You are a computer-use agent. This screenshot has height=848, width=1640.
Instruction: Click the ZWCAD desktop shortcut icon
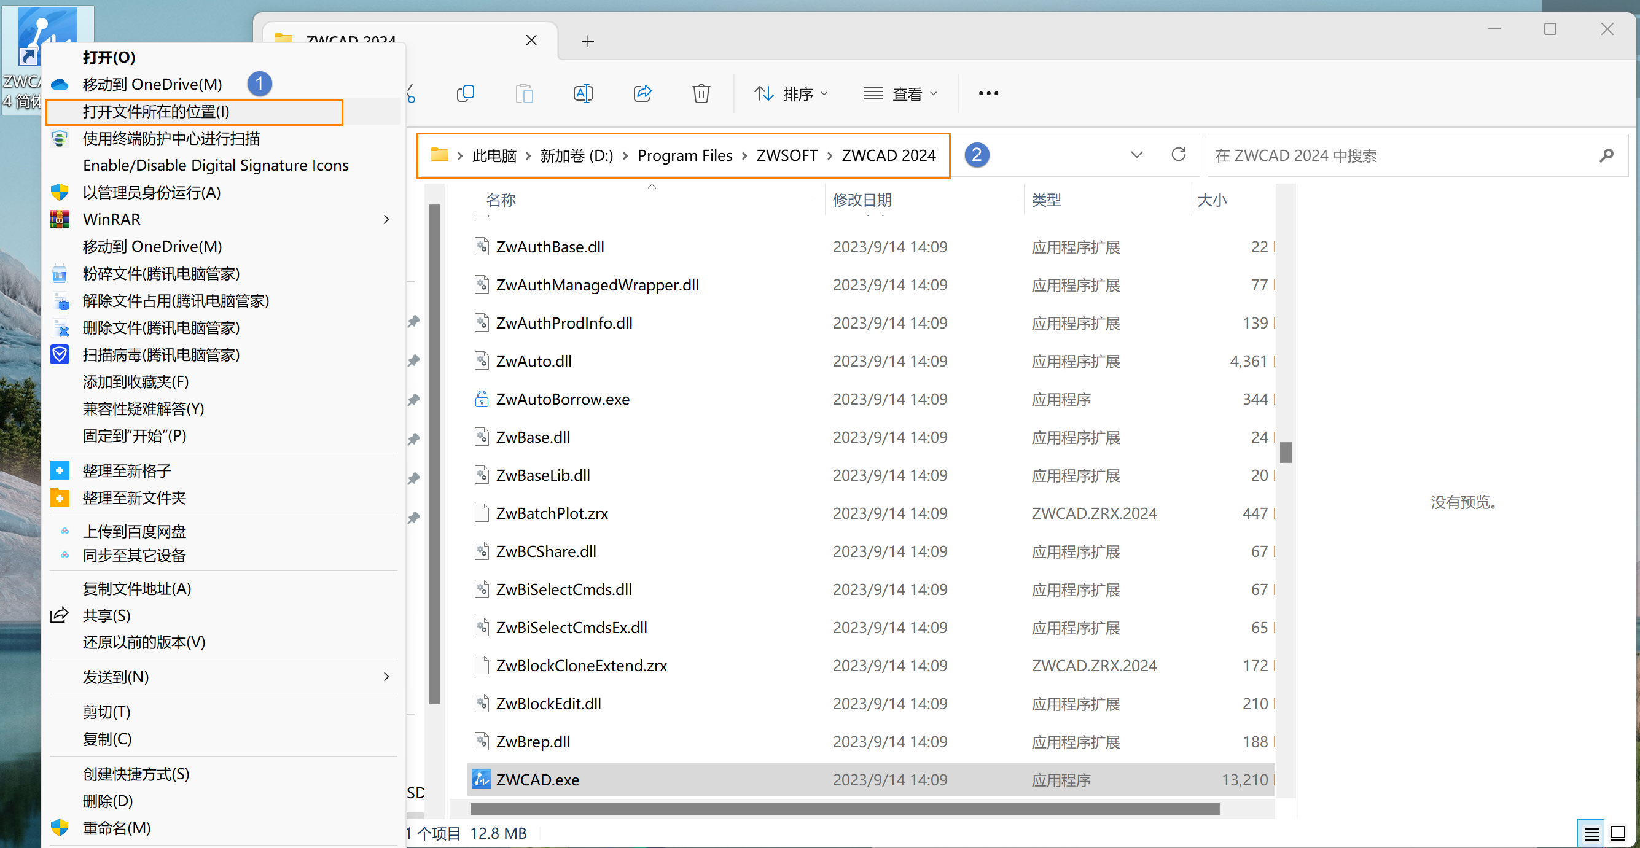(x=48, y=37)
